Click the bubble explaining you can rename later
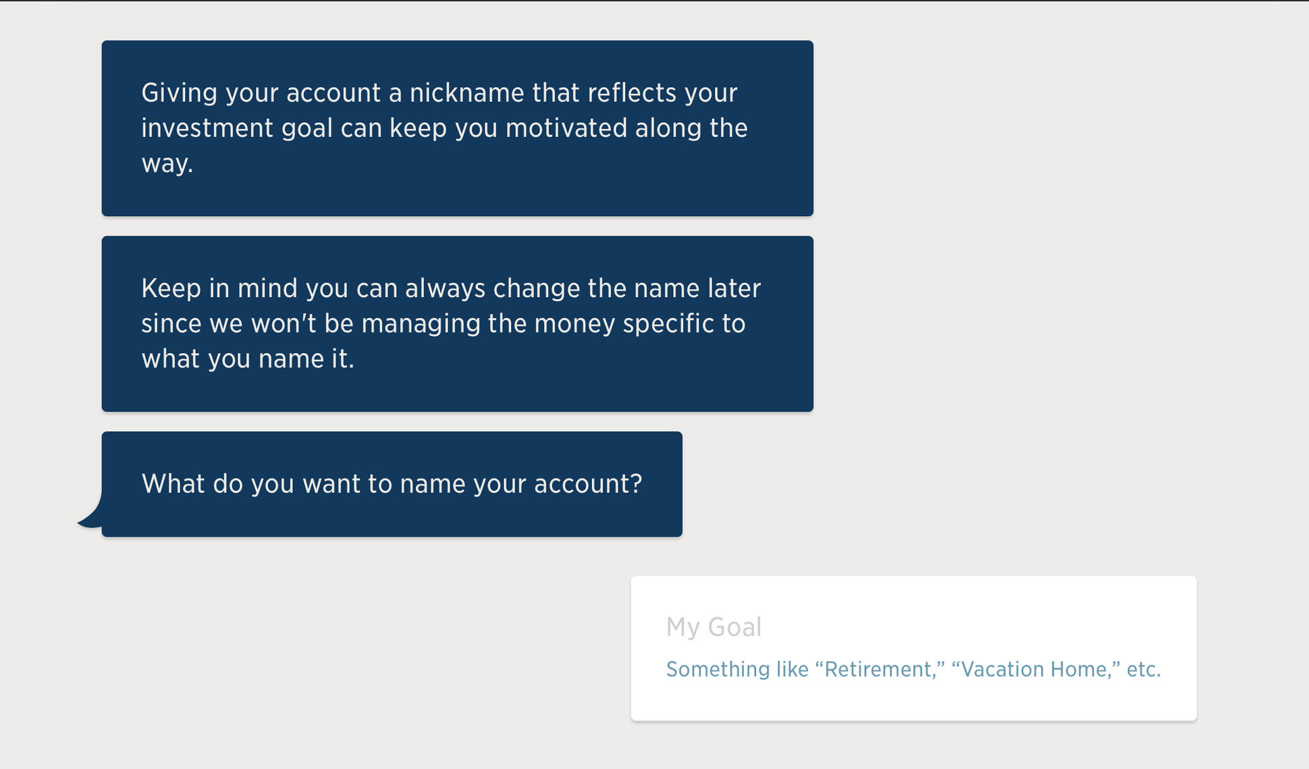The width and height of the screenshot is (1309, 769). (457, 323)
